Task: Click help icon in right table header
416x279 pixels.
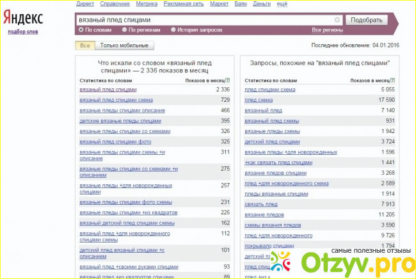Action: point(392,81)
